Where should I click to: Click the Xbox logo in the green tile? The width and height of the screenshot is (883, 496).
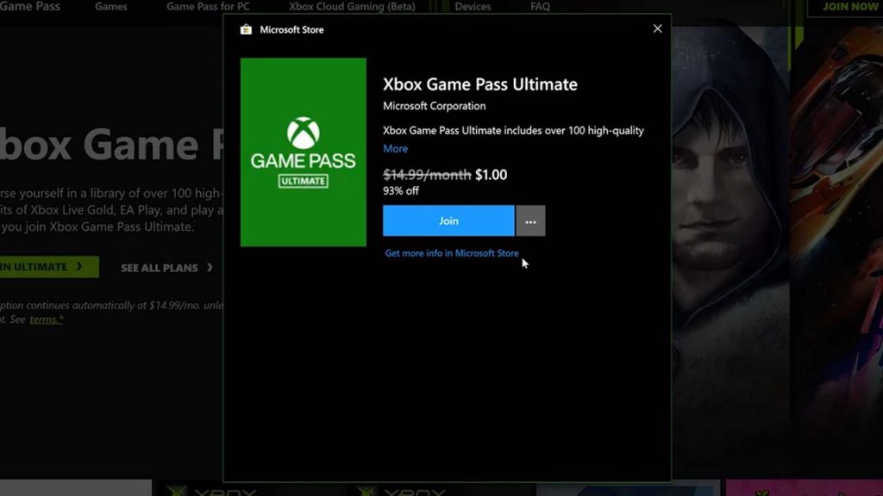[303, 133]
